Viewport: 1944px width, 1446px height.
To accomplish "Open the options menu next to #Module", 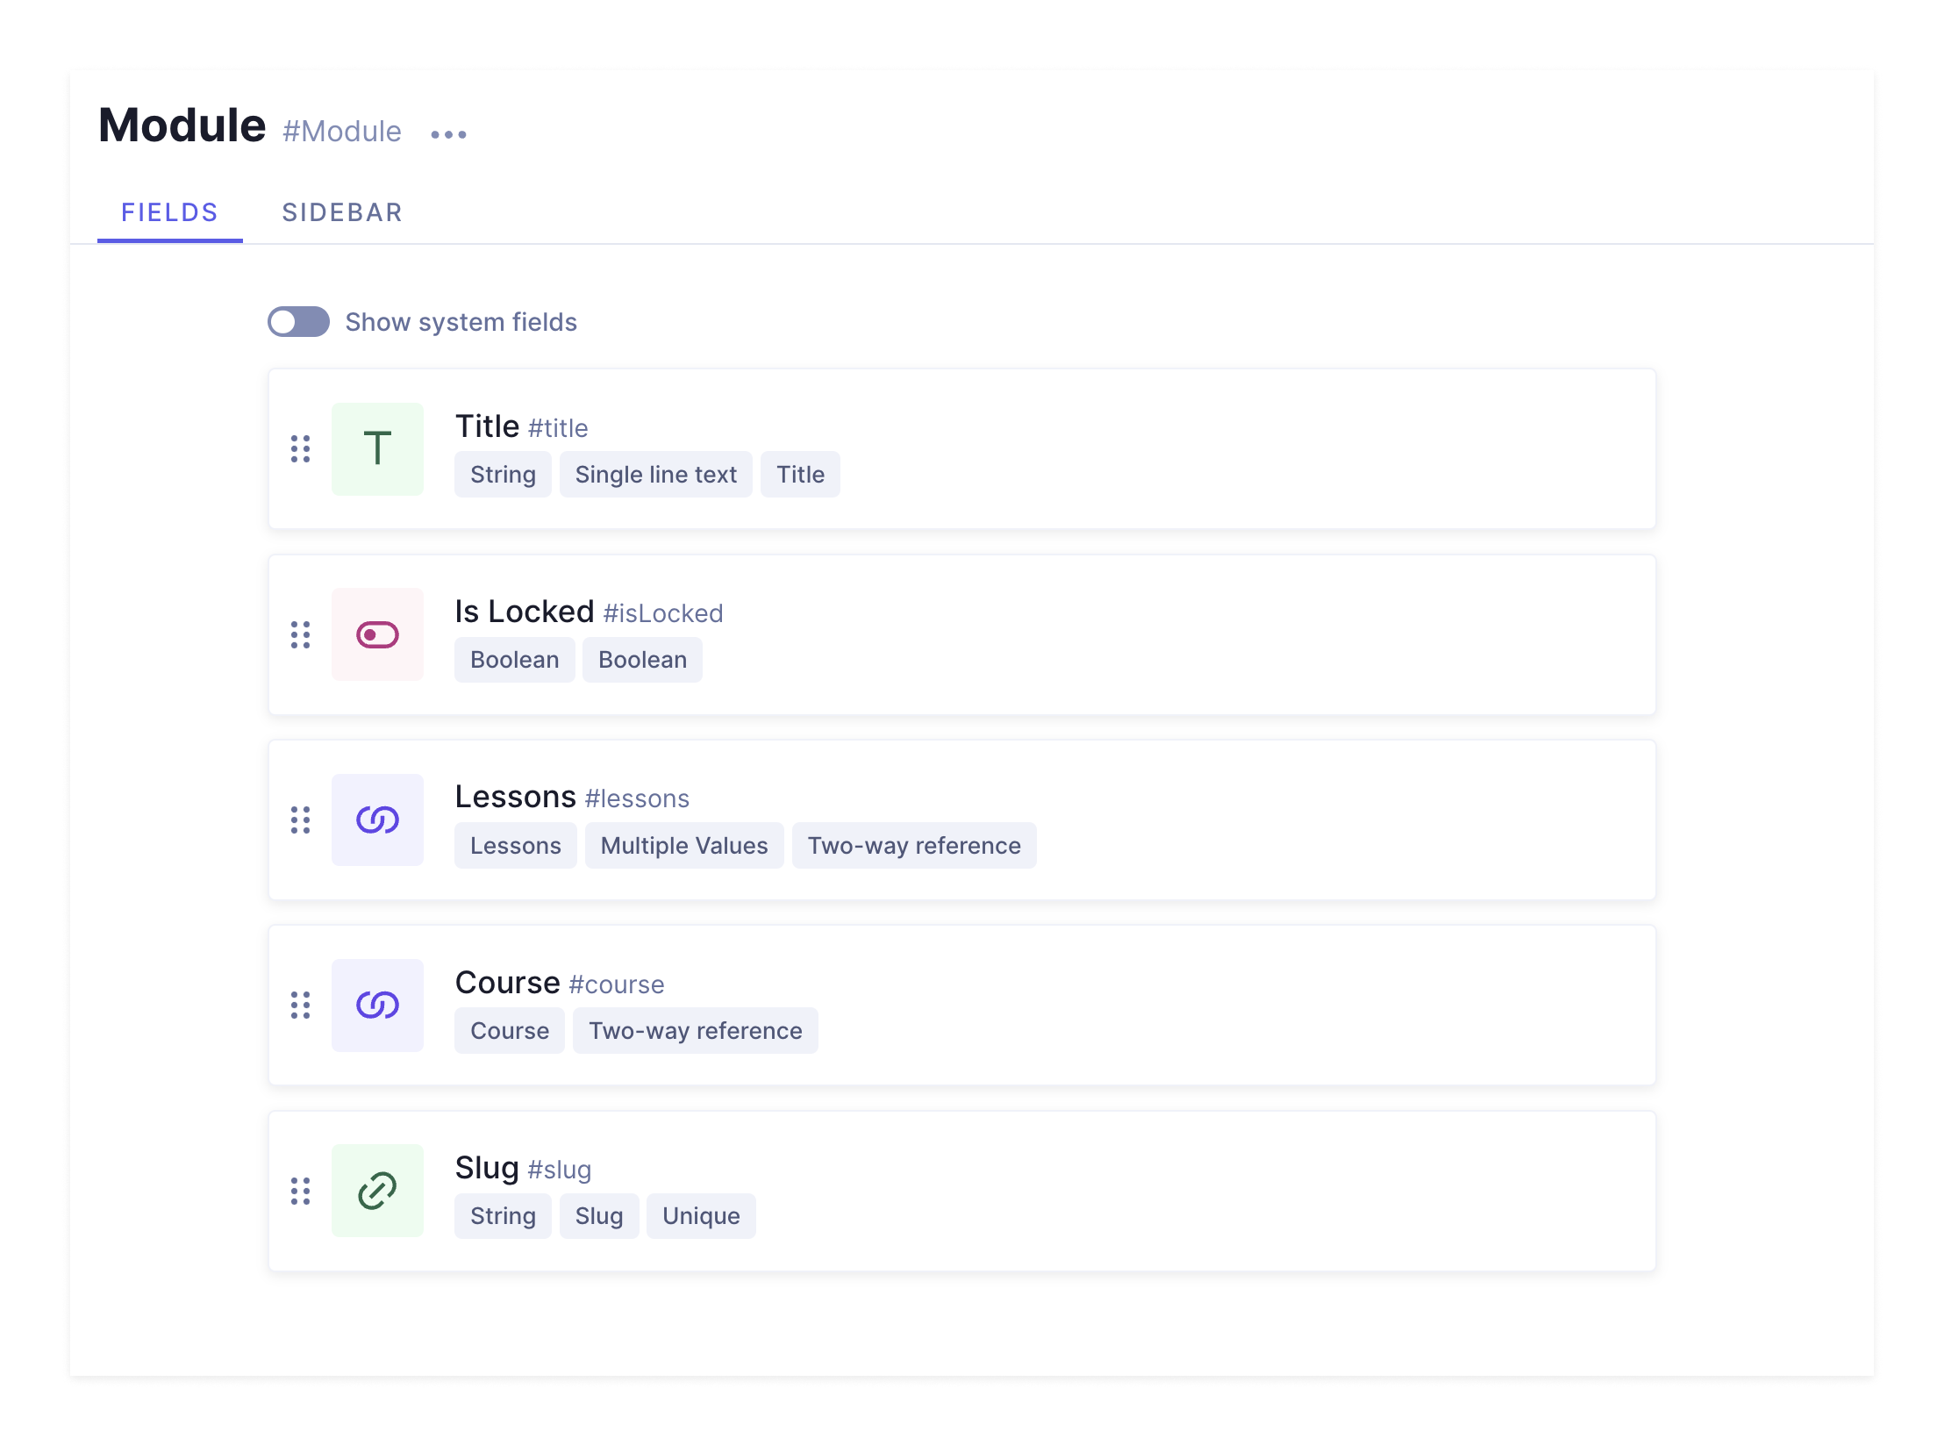I will click(449, 132).
